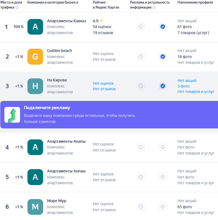Click Нет отзывов in Море Мур row
The image size is (218, 220).
(104, 210)
